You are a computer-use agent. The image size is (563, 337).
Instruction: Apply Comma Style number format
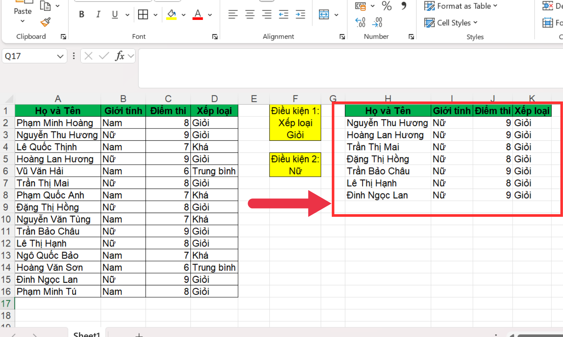pyautogui.click(x=404, y=6)
